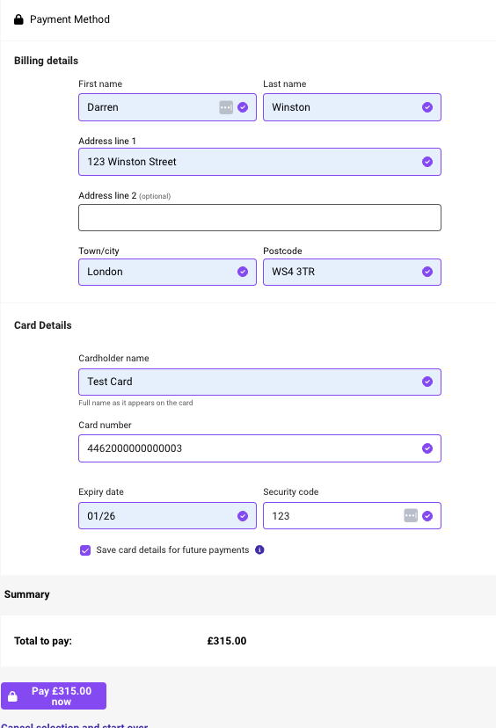Click into the Town/city field showing London
496x728 pixels.
167,272
